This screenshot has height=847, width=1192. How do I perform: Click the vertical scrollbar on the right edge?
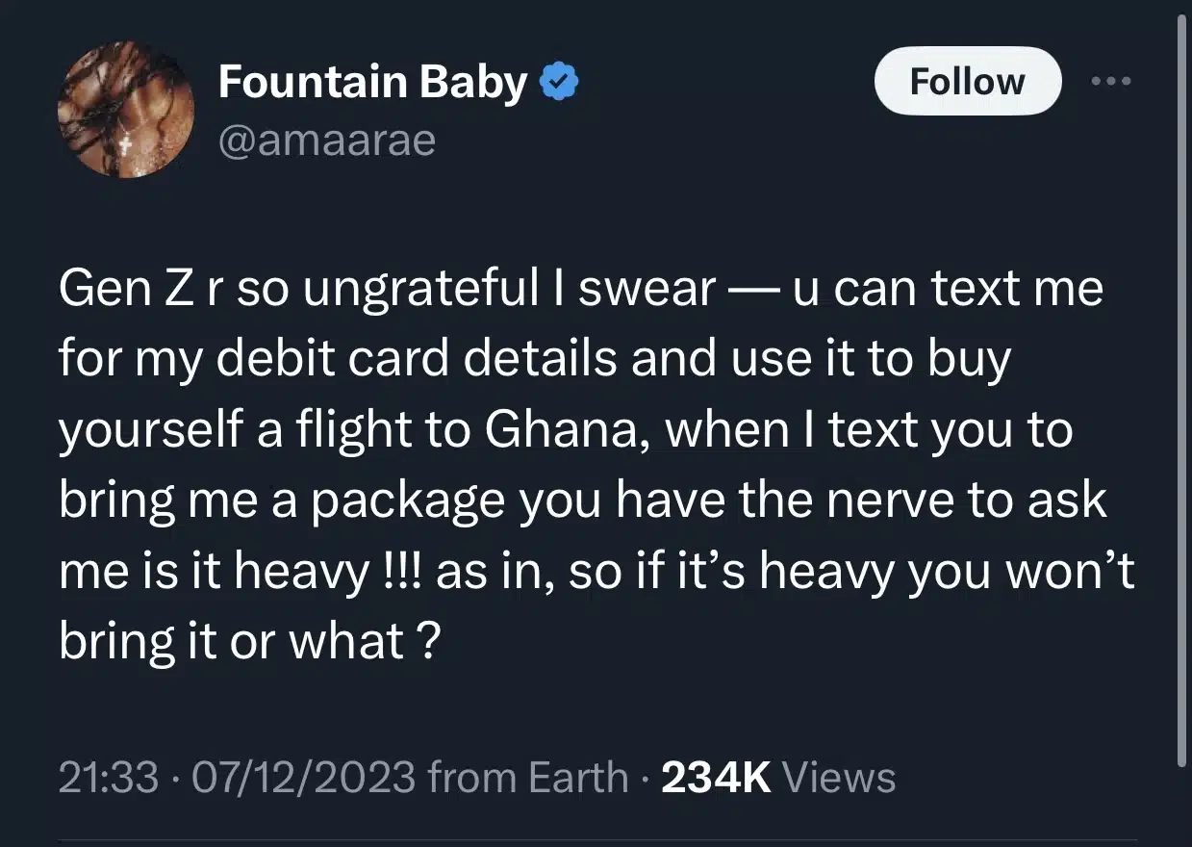[x=1180, y=385]
